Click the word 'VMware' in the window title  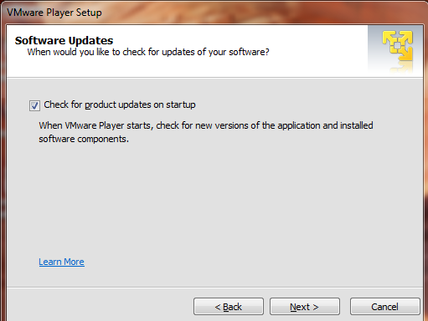coord(25,13)
